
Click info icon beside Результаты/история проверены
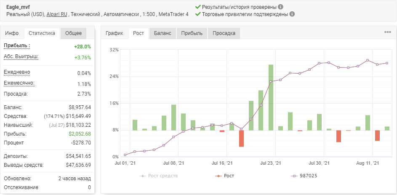click(280, 7)
